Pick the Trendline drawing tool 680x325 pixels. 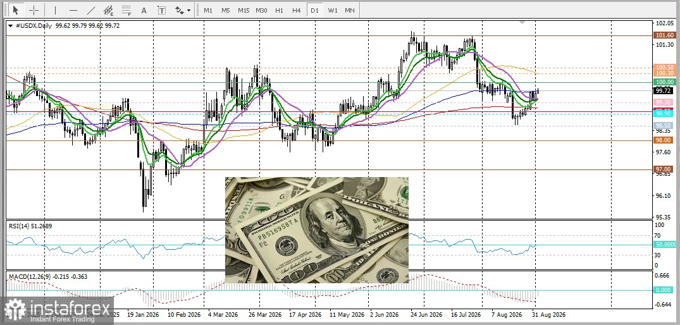click(91, 10)
